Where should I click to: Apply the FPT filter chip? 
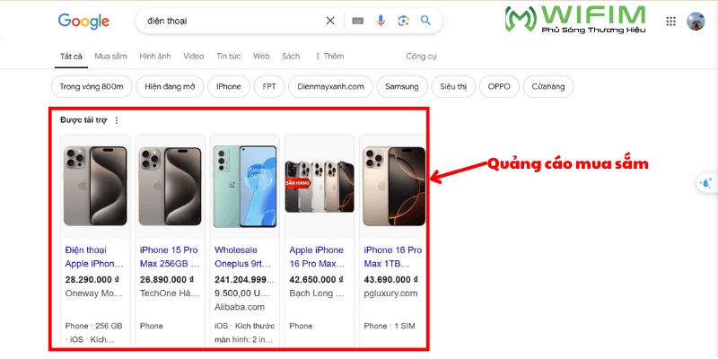269,86
